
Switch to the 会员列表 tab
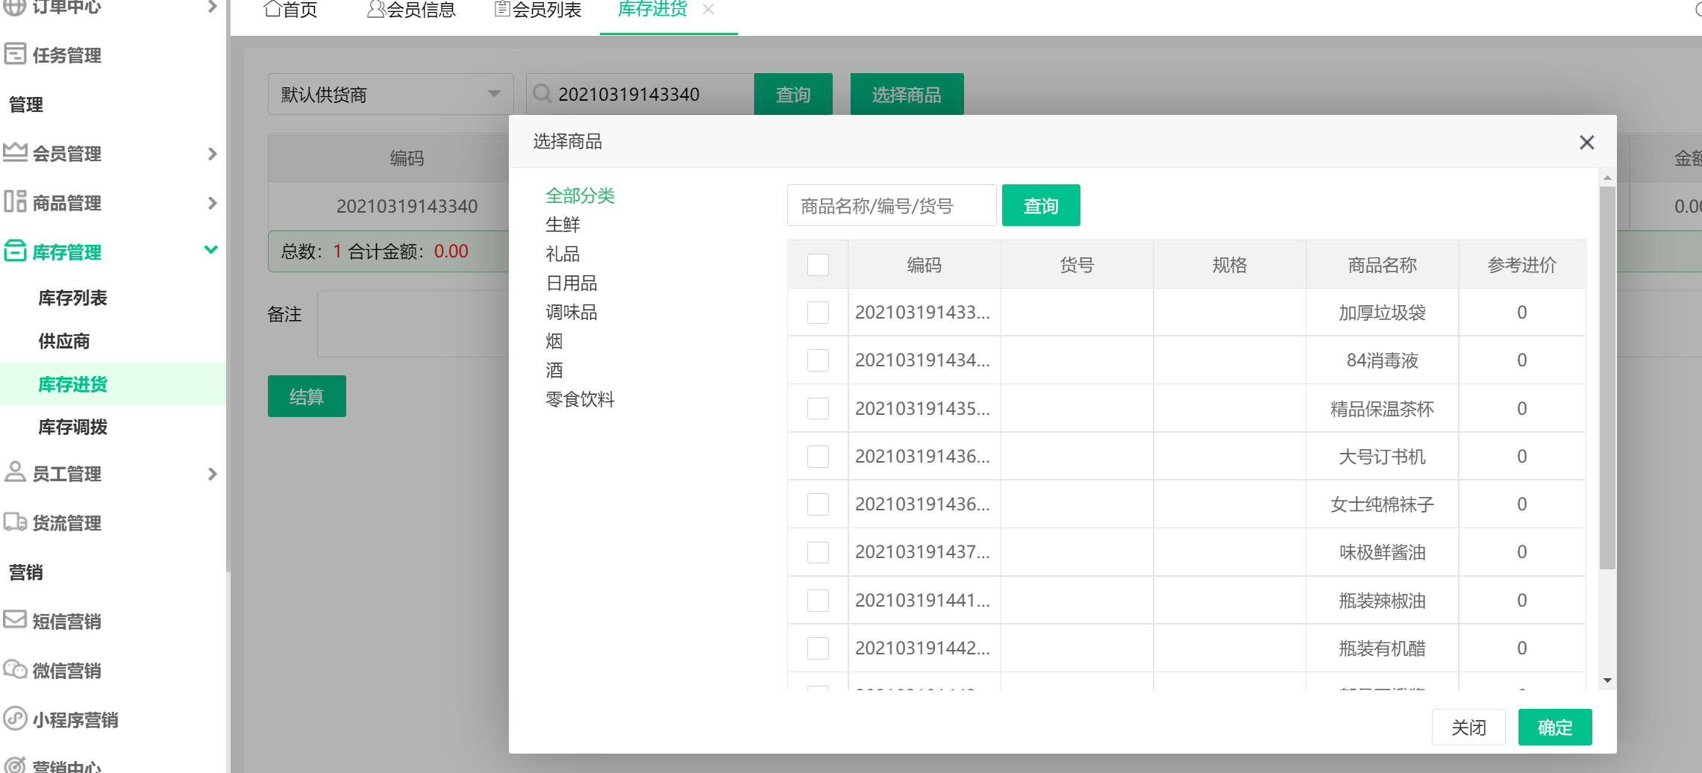538,10
